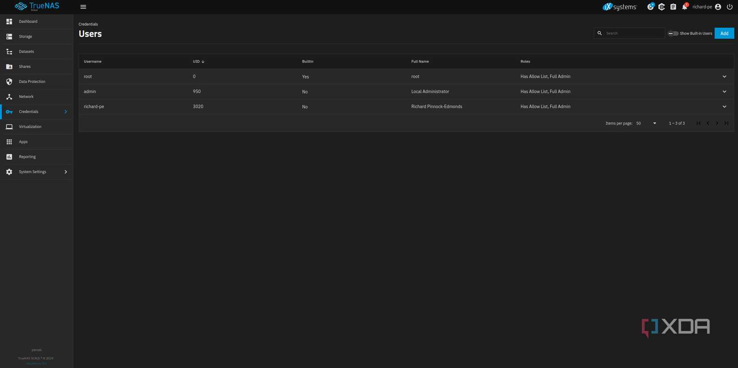The width and height of the screenshot is (738, 368).
Task: Click the System Settings gear icon
Action: [x=9, y=172]
